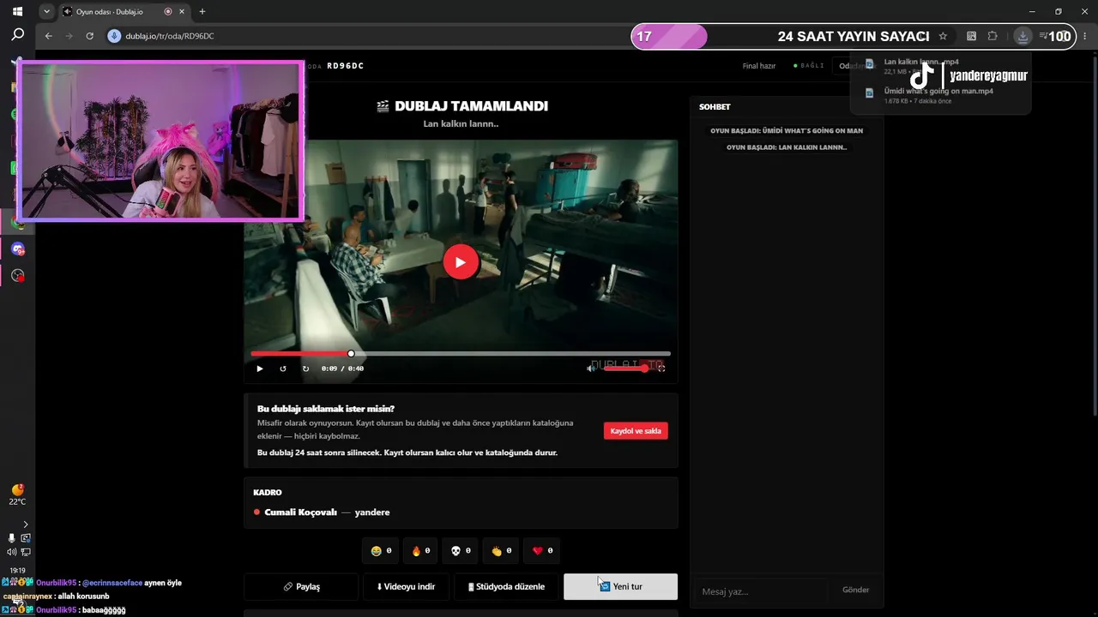Bookmark this page with the star icon

click(943, 36)
